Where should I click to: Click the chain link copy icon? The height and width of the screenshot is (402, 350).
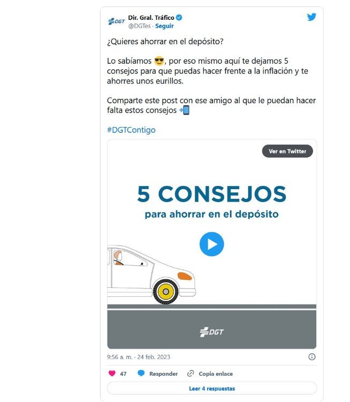pyautogui.click(x=190, y=374)
